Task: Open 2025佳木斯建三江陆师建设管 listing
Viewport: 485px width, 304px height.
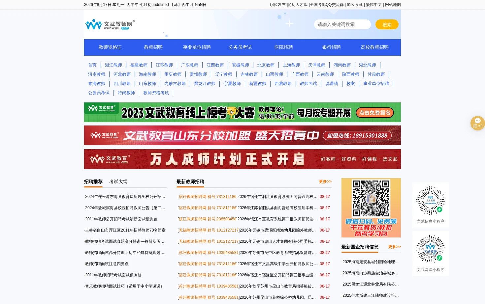Action: pos(371,295)
